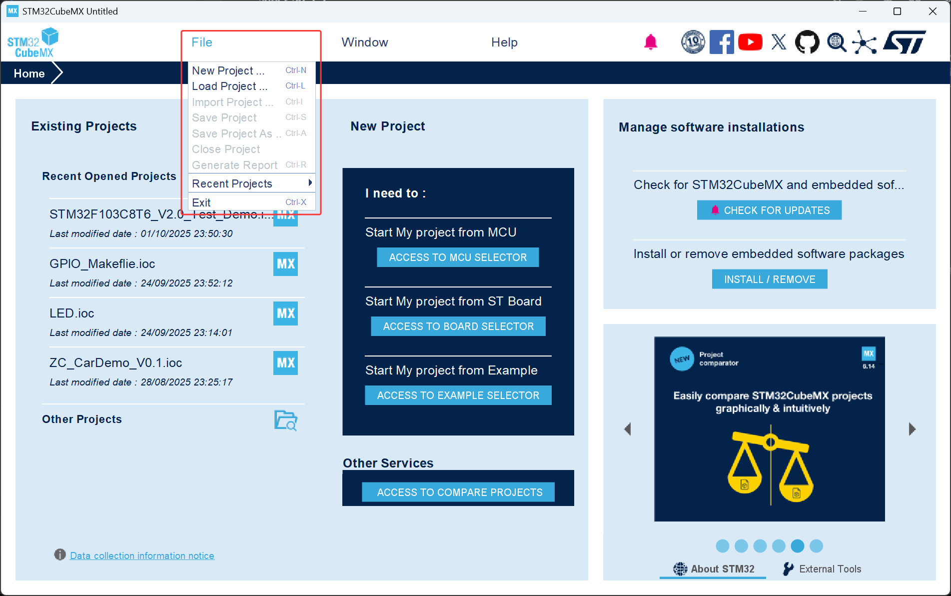Viewport: 951px width, 596px height.
Task: Open recent project LED.ioc
Action: click(72, 313)
